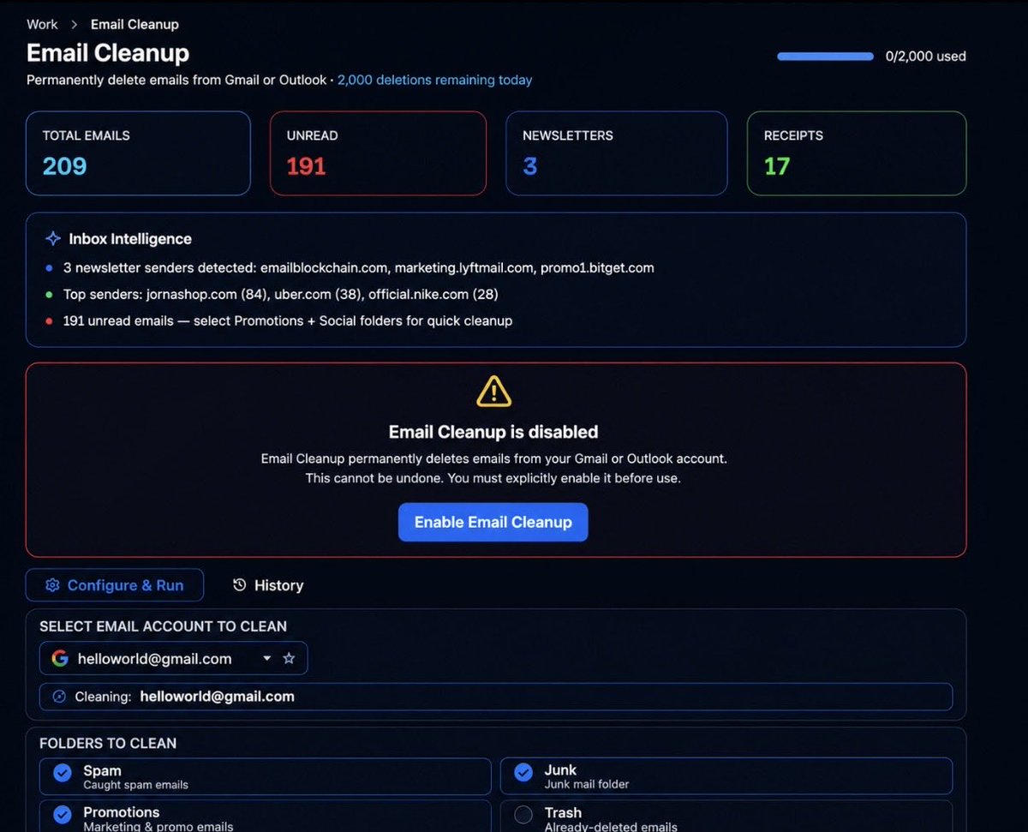Image resolution: width=1028 pixels, height=832 pixels.
Task: Click the Cleaning helloworld@gmail.com field
Action: (x=496, y=697)
